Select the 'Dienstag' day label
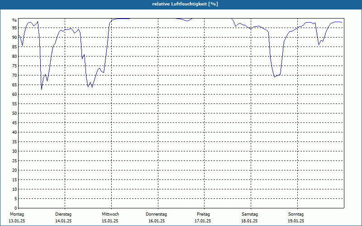Screen dimensions: 362x226 click(x=63, y=214)
